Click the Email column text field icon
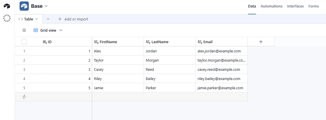326x120 pixels. click(200, 42)
